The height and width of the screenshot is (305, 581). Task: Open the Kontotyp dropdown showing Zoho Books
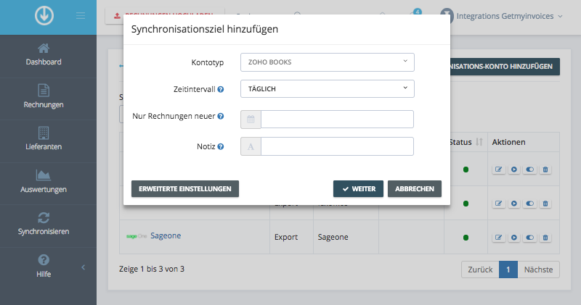coord(328,62)
